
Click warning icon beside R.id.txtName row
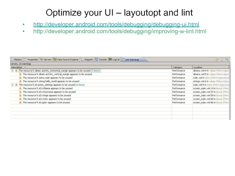20,88
